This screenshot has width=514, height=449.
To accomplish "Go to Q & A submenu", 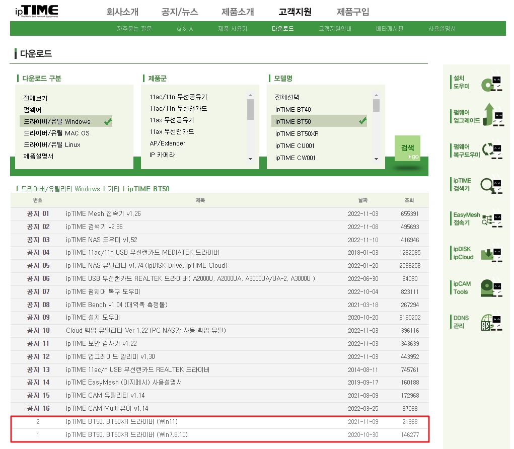I will pos(185,29).
